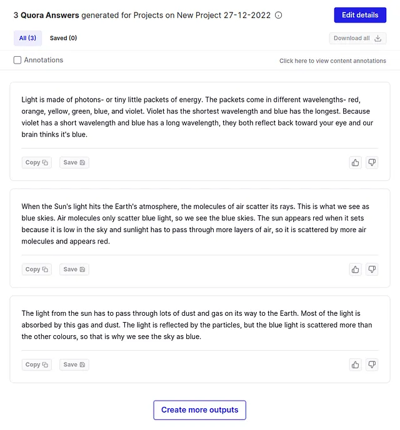Save the second answer about air molecules
The image size is (400, 430).
tap(74, 270)
